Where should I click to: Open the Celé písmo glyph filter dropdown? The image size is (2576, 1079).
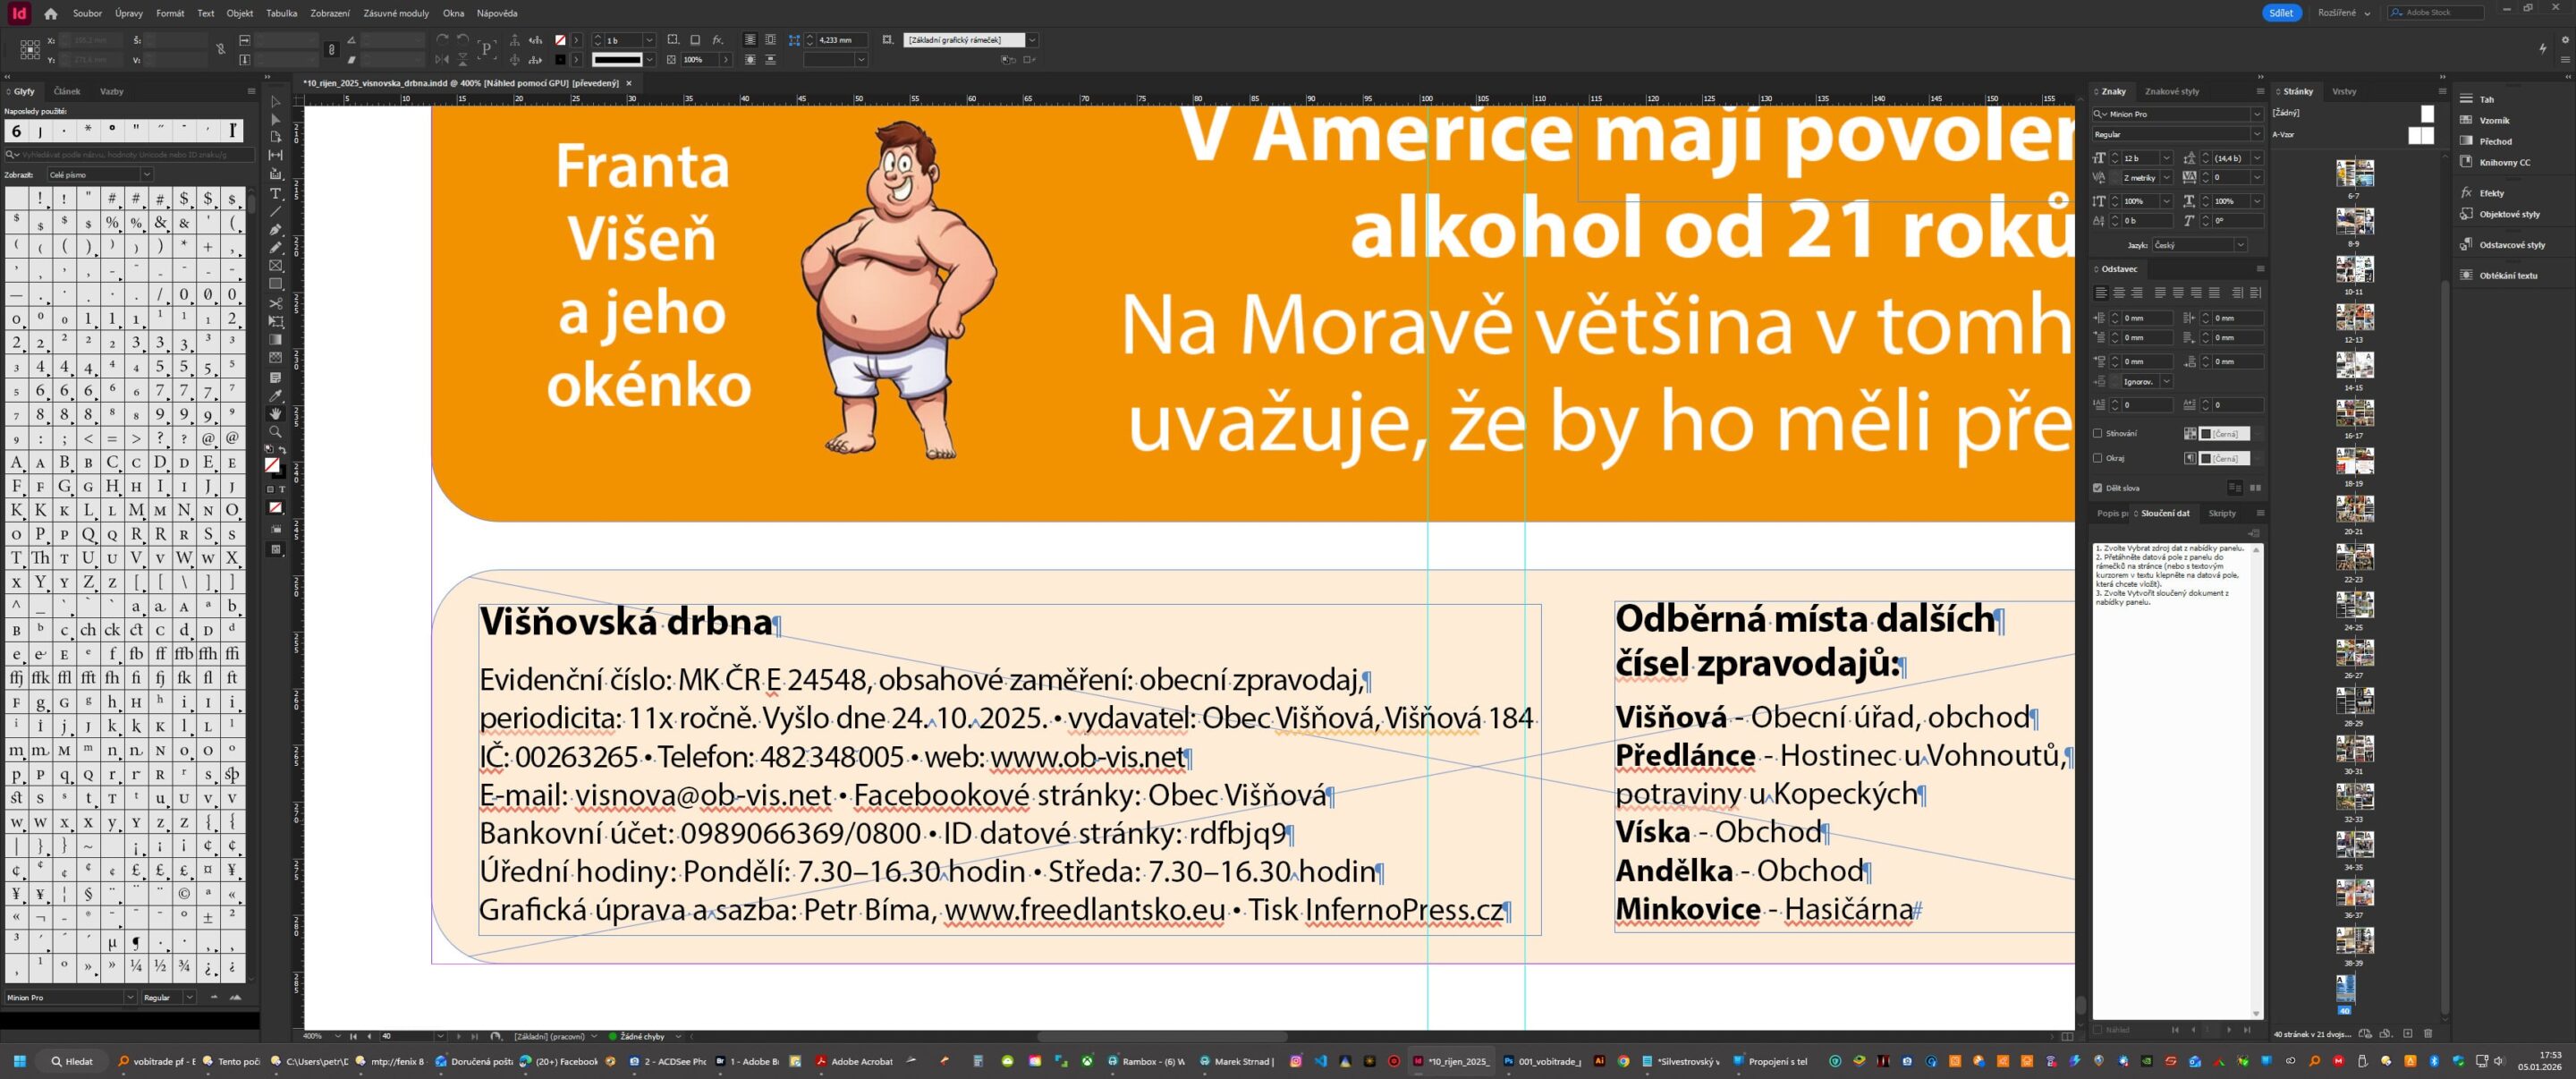pos(146,175)
